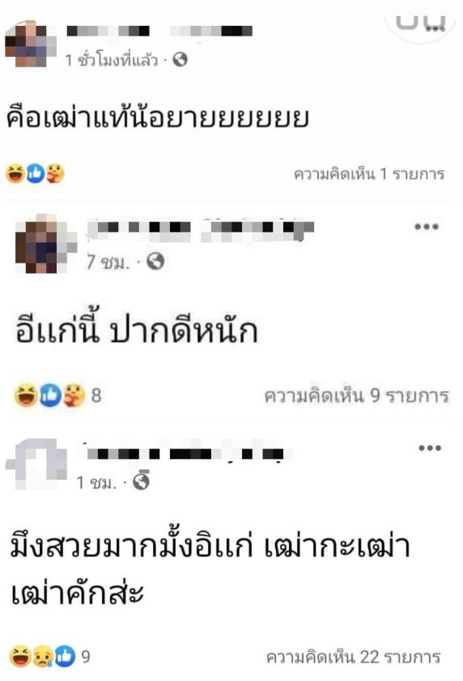
Task: Click the reaction count 8 on the second post
Action: pos(96,396)
